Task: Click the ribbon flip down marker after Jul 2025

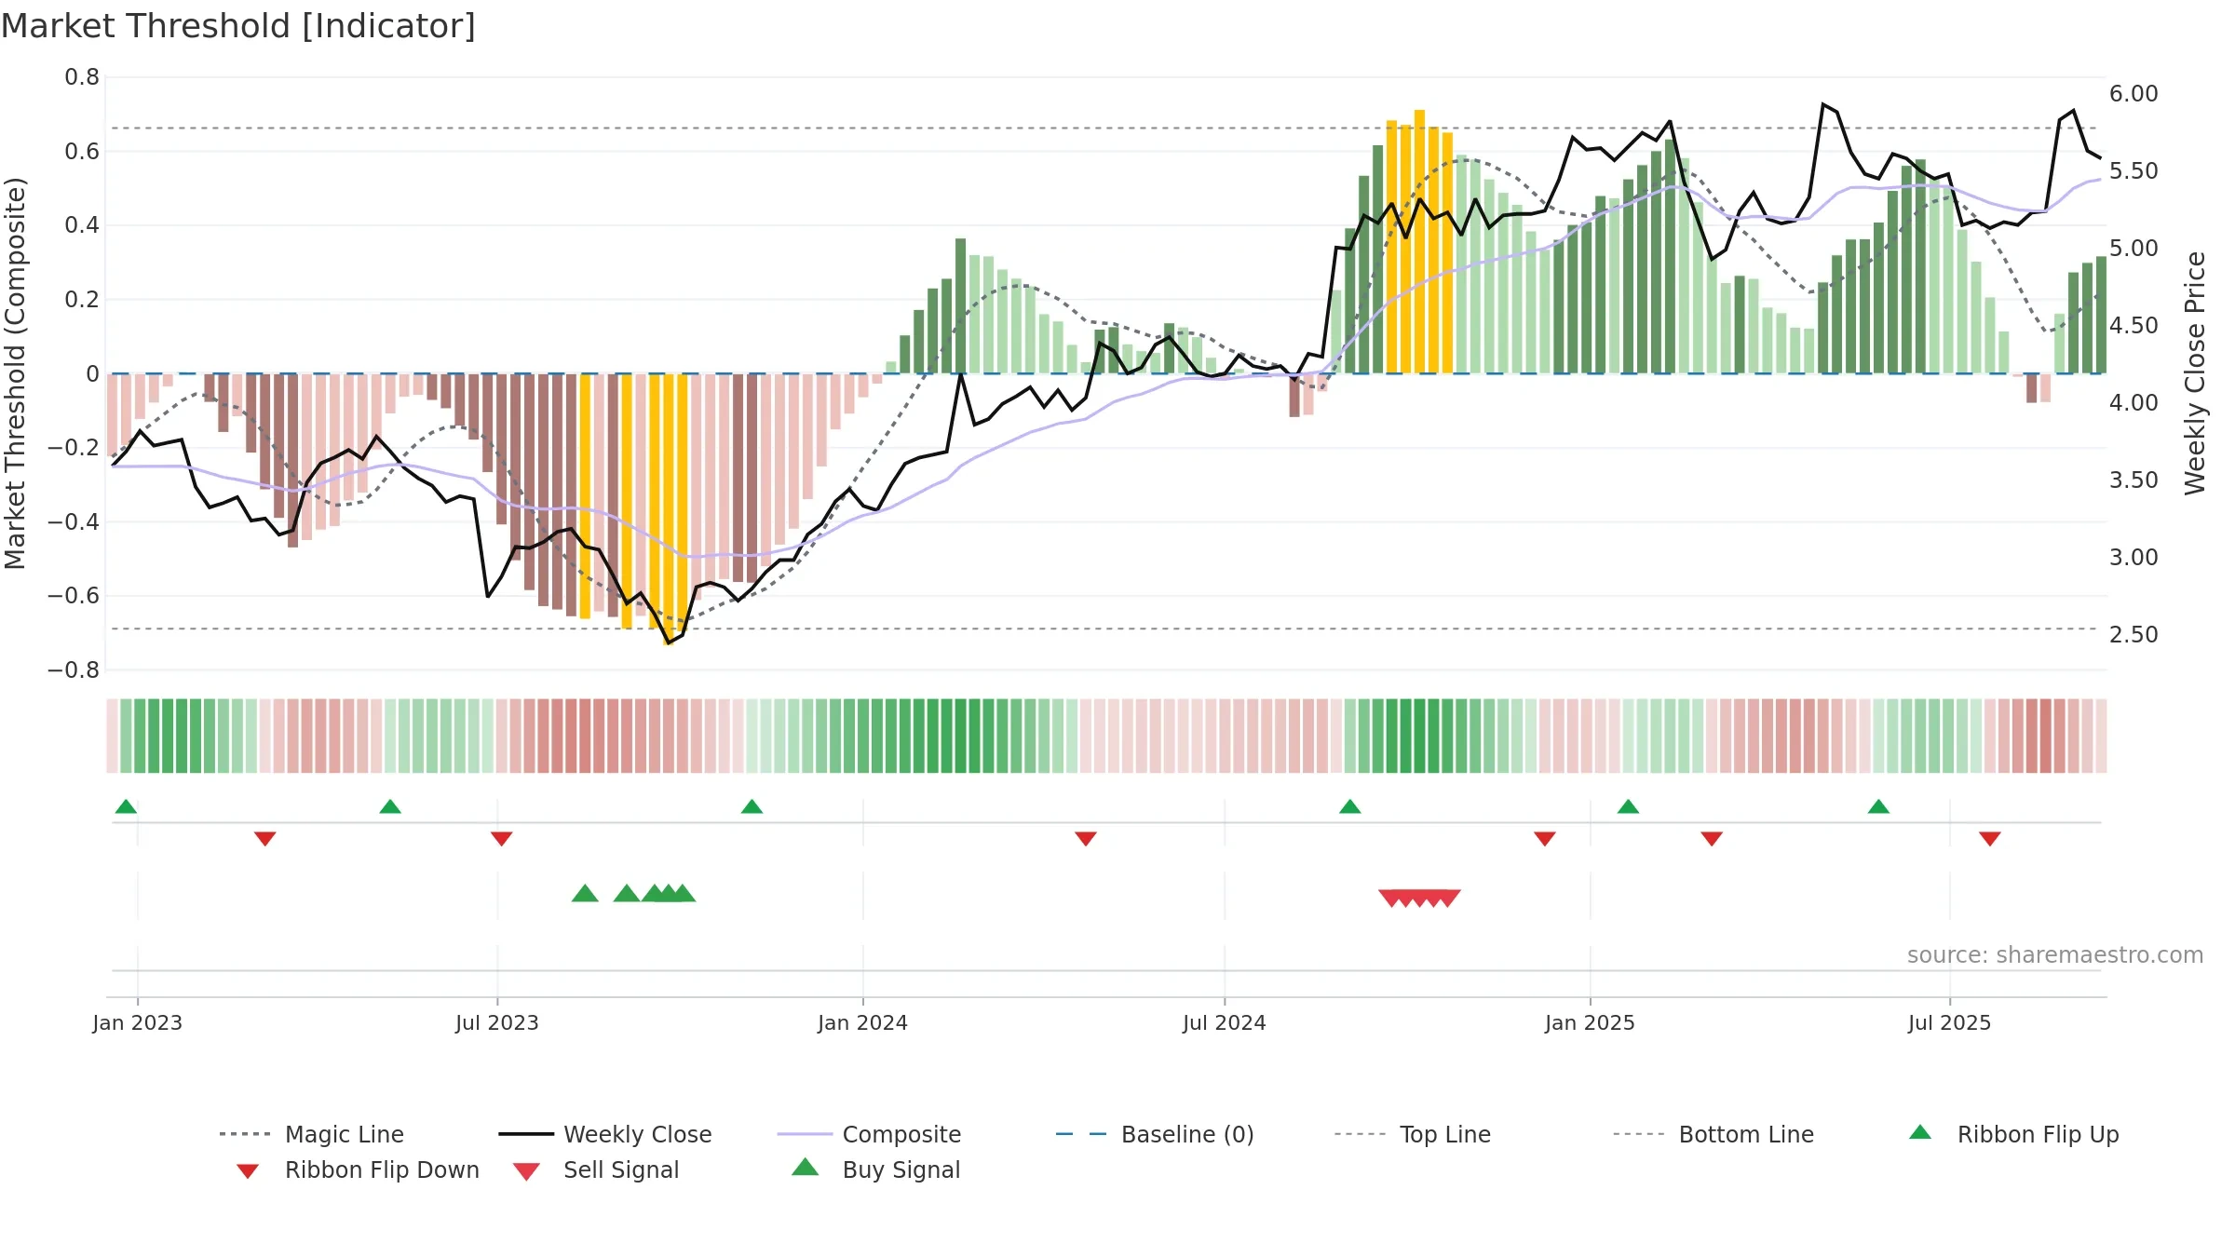Action: [1989, 839]
